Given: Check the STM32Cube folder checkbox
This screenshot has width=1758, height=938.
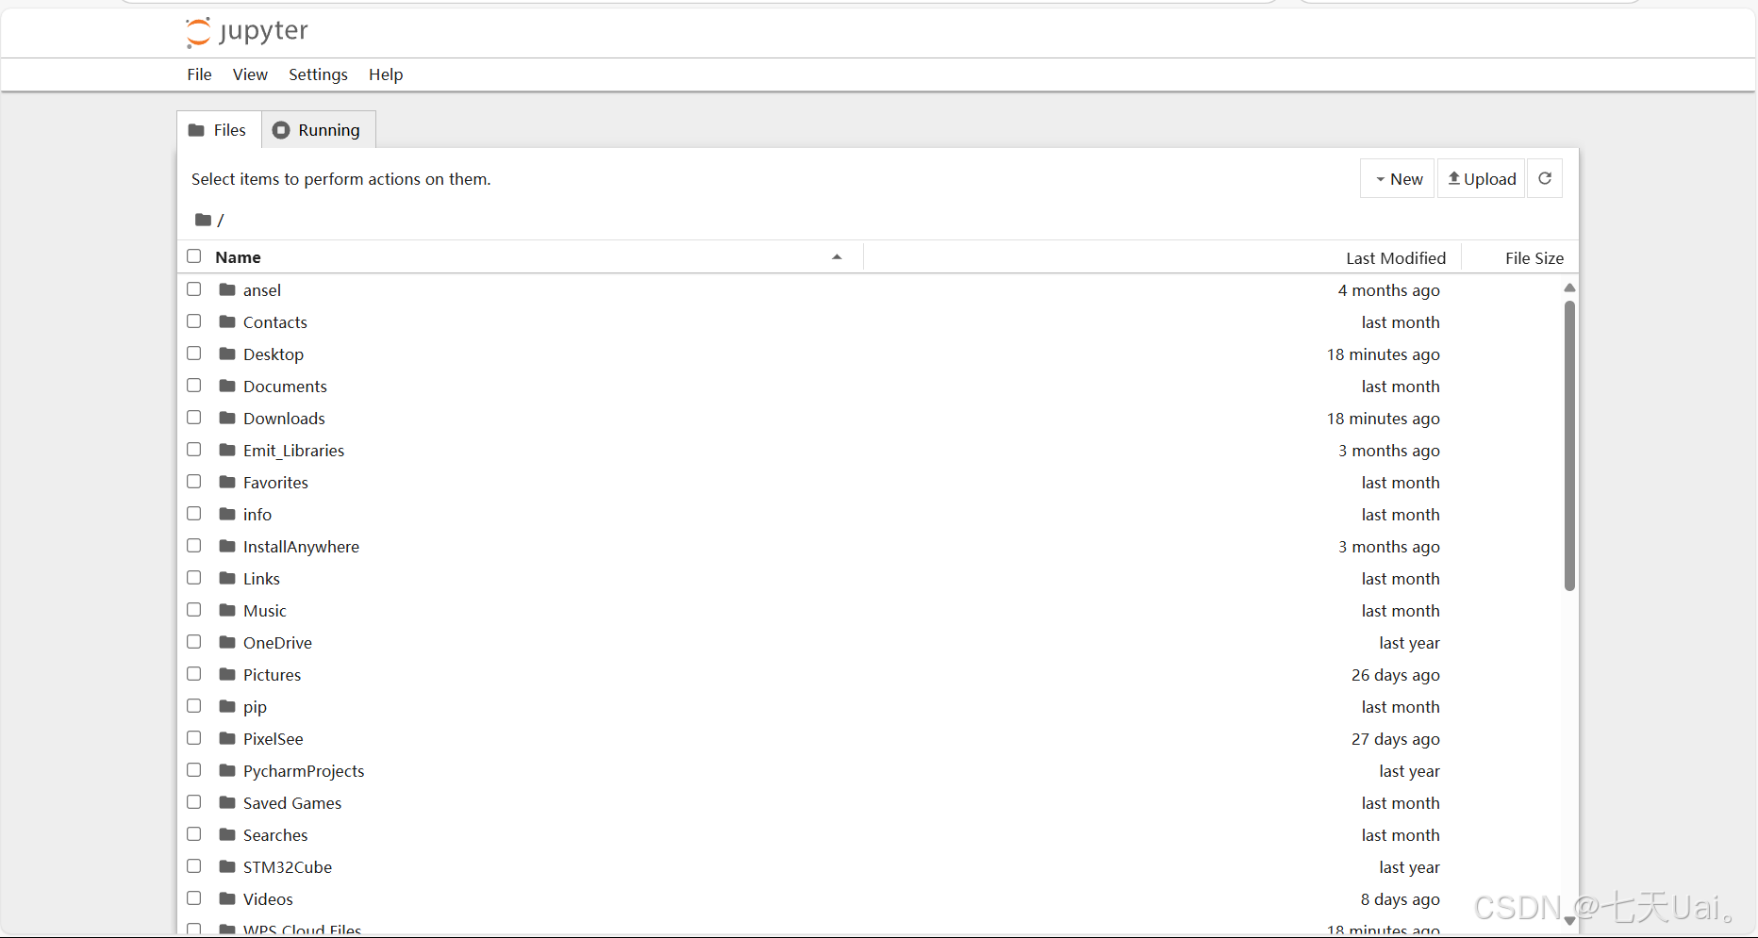Looking at the screenshot, I should [194, 866].
